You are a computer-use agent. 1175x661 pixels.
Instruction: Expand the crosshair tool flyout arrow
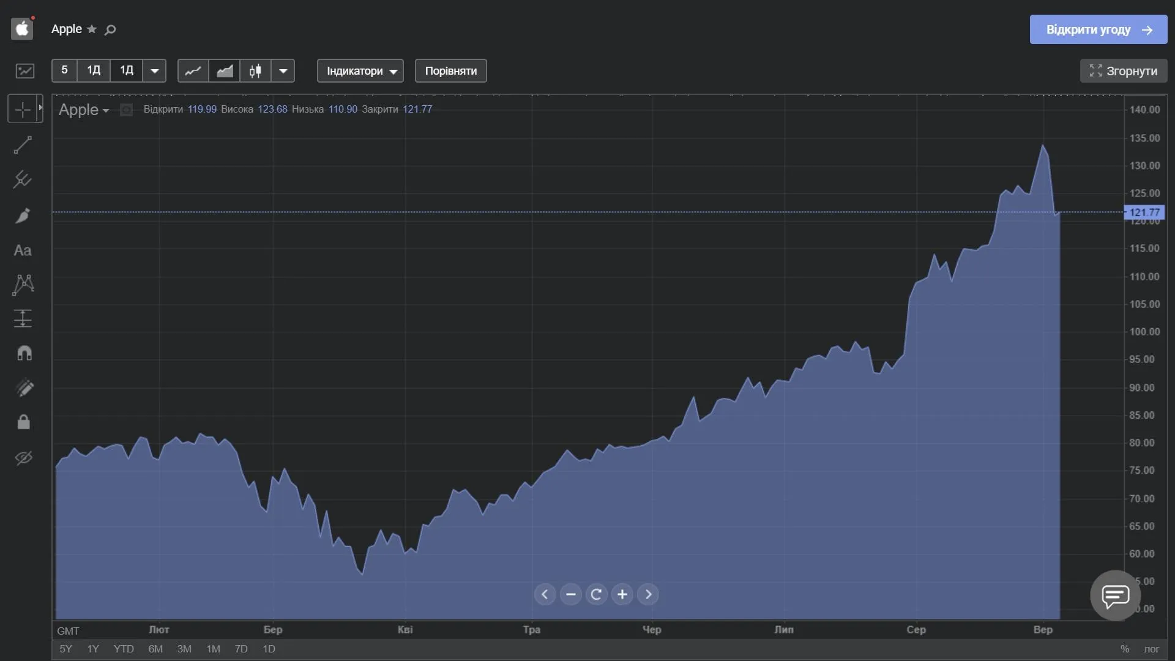click(x=40, y=108)
